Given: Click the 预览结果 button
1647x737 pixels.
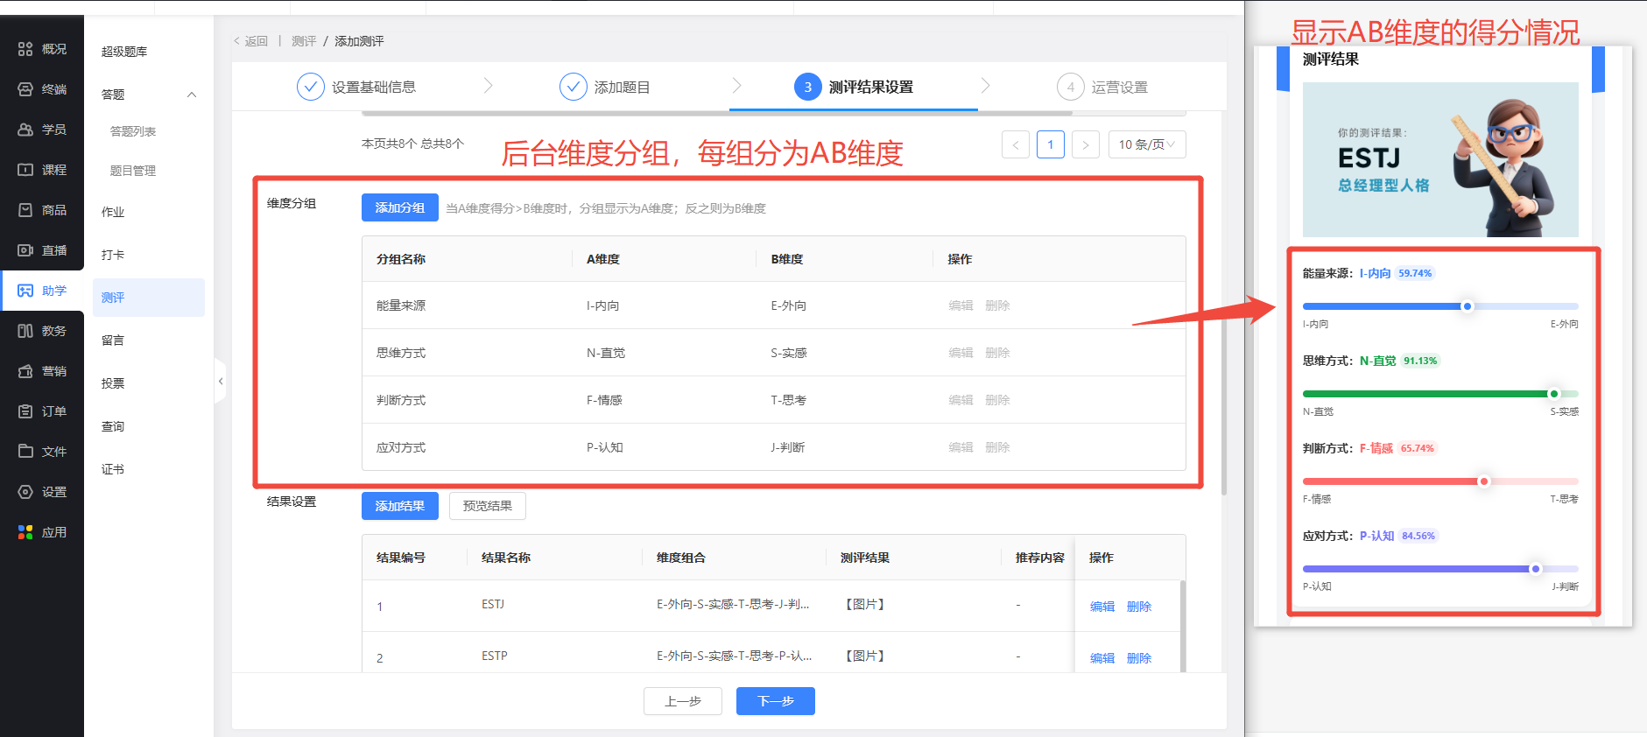Looking at the screenshot, I should click(487, 506).
